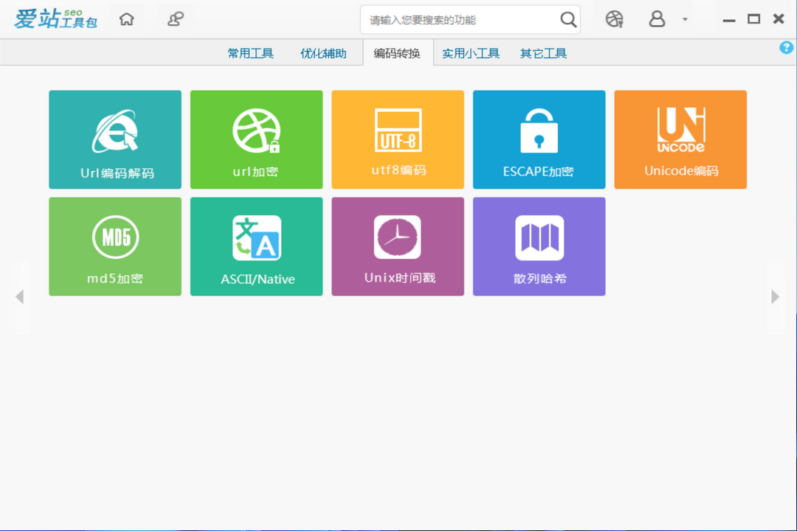Start the Unicode编码 converter
The image size is (797, 531).
click(x=680, y=139)
